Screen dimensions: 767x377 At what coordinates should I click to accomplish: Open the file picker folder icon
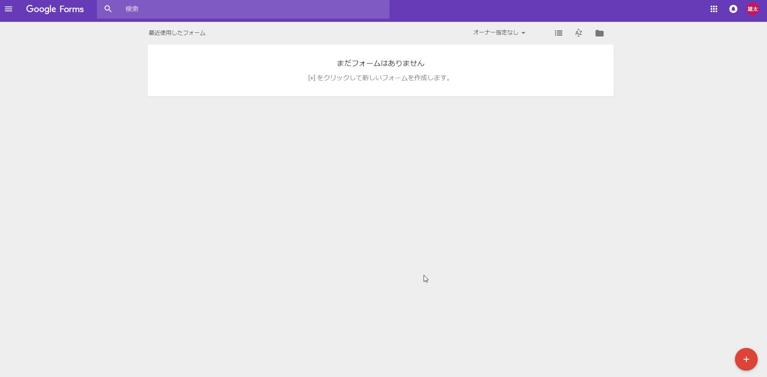(600, 33)
